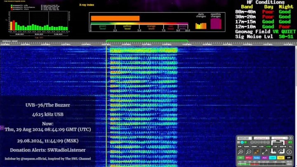
Task: Click the cyan circular icon in control panel
Action: point(242,142)
